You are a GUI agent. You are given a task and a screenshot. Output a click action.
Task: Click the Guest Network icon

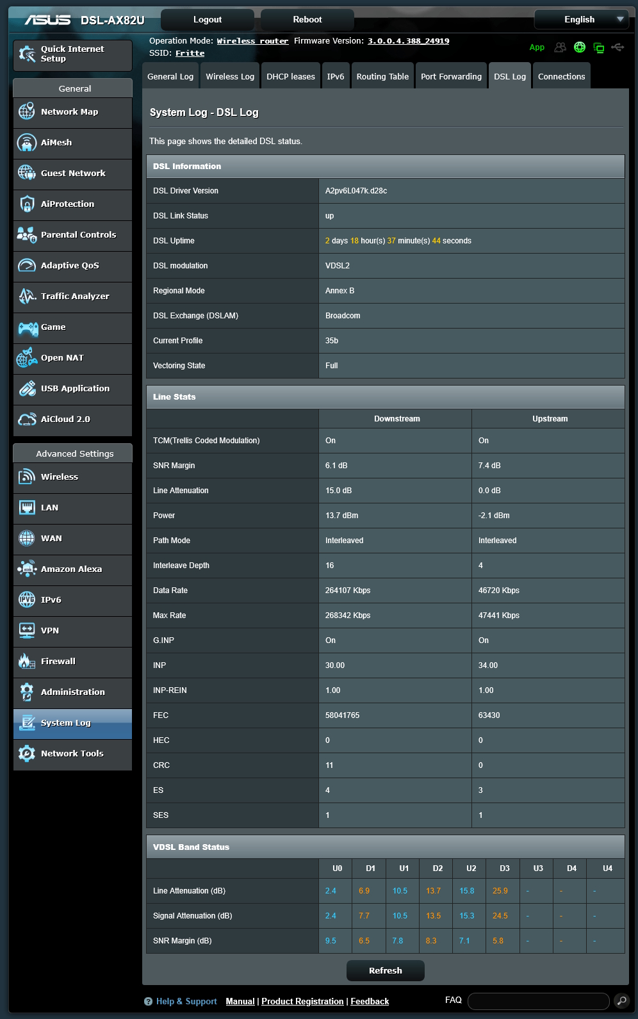[27, 173]
